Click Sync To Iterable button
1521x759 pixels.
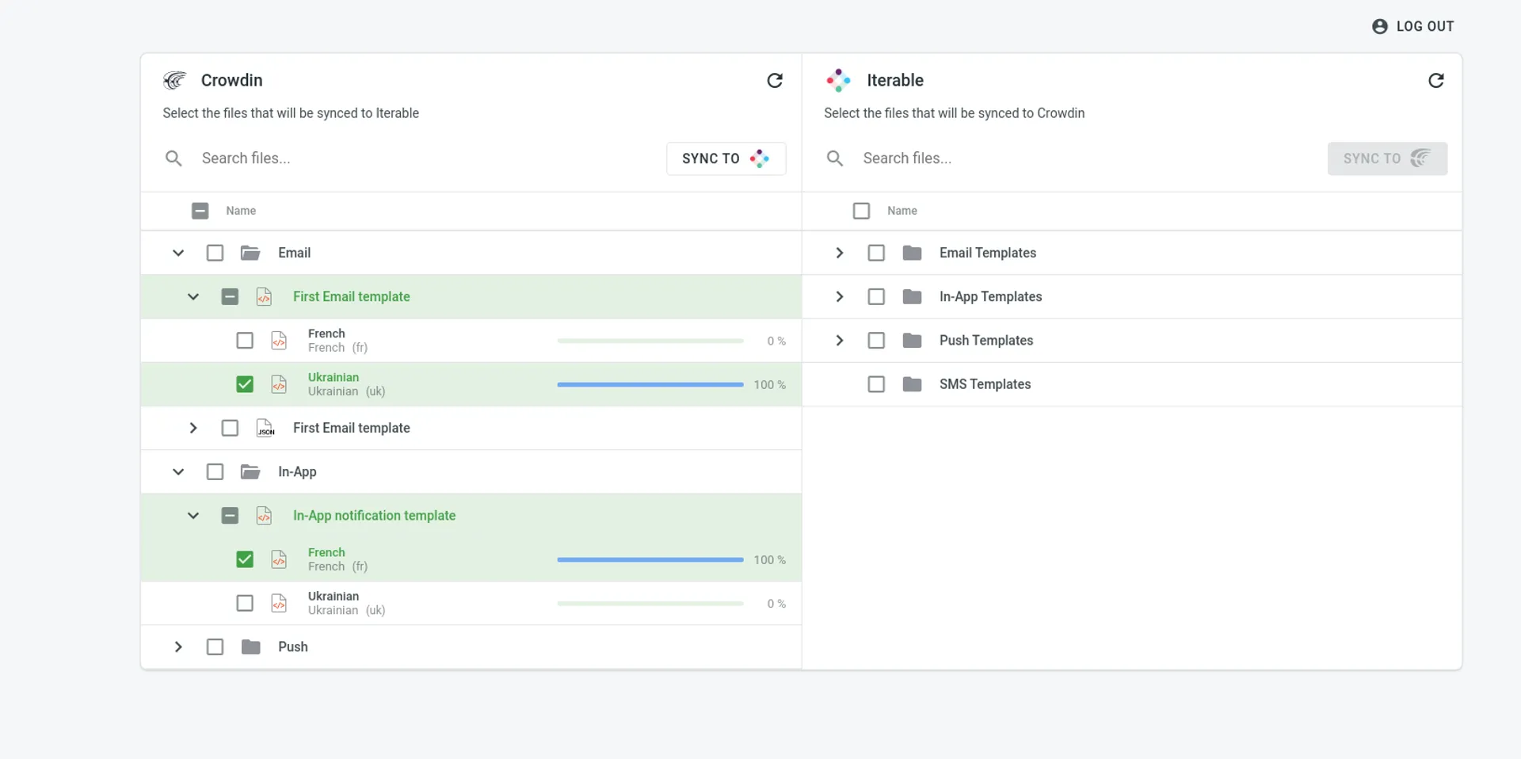[726, 158]
